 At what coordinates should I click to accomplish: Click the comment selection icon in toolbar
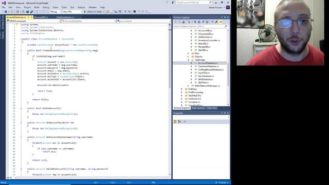[125, 12]
